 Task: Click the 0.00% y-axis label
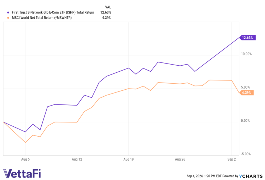[x=247, y=121]
